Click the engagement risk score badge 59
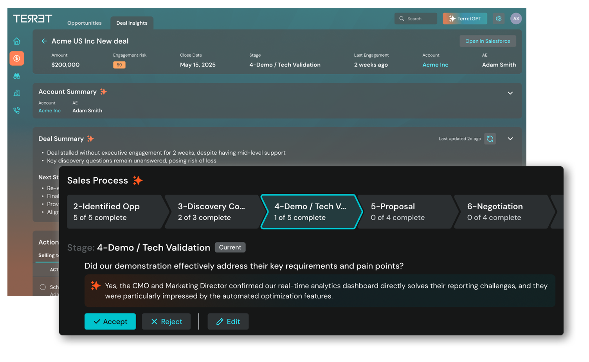Screen dimensions: 589x362 119,65
